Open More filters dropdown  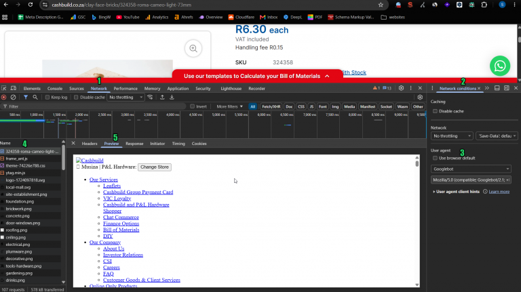[x=229, y=106]
